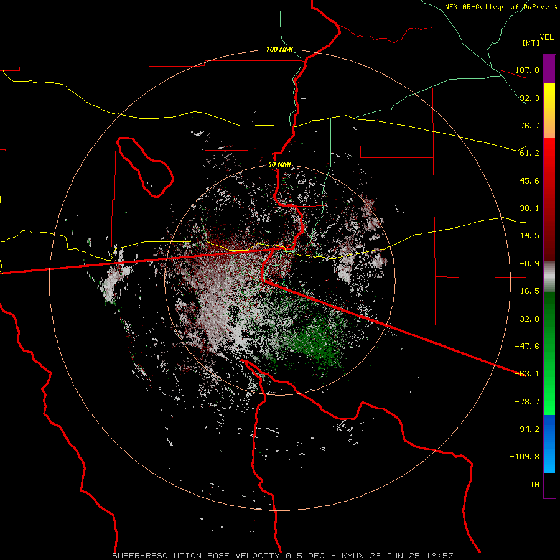Pick the 30.1 legend value
Screen dimensions: 560x560
[530, 208]
